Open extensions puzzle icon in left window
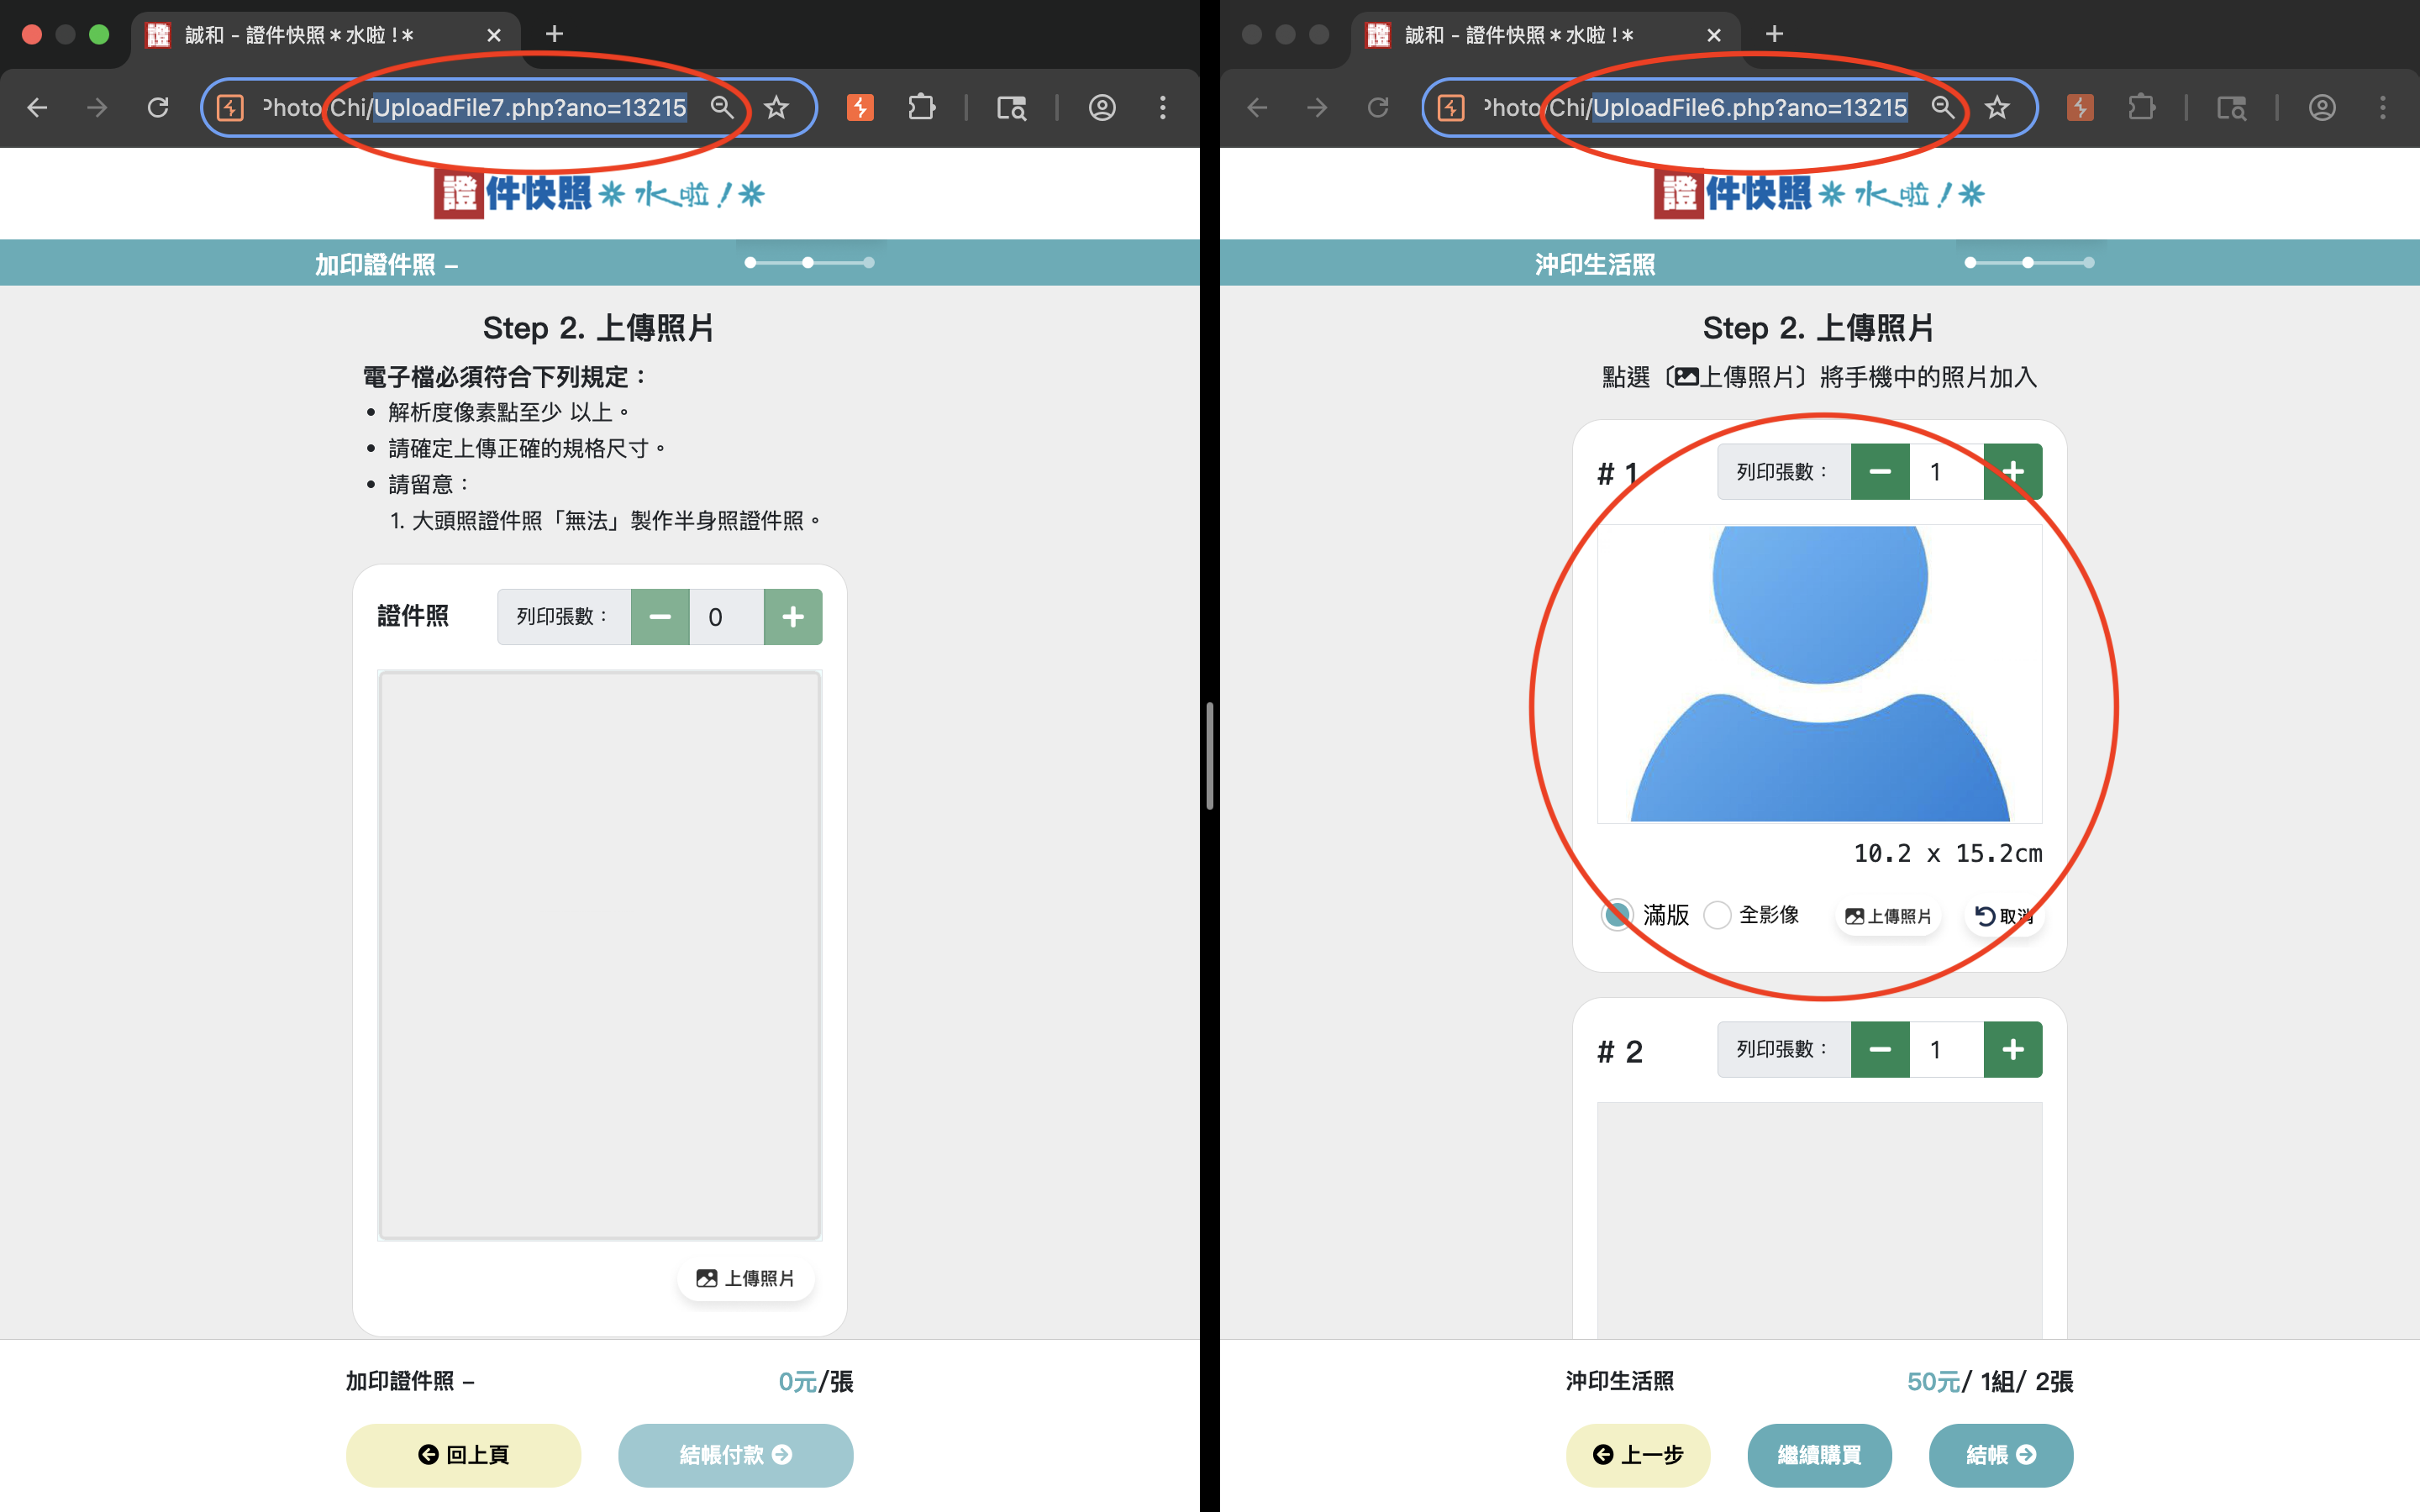 (921, 107)
